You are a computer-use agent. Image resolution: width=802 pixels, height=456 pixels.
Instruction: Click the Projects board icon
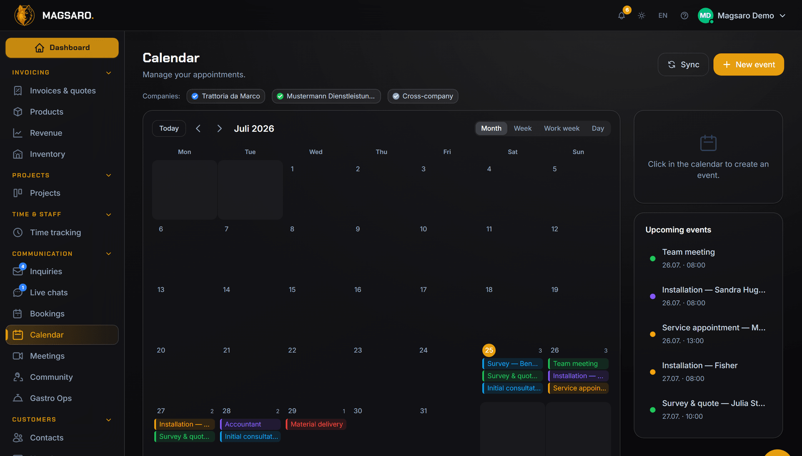(18, 193)
